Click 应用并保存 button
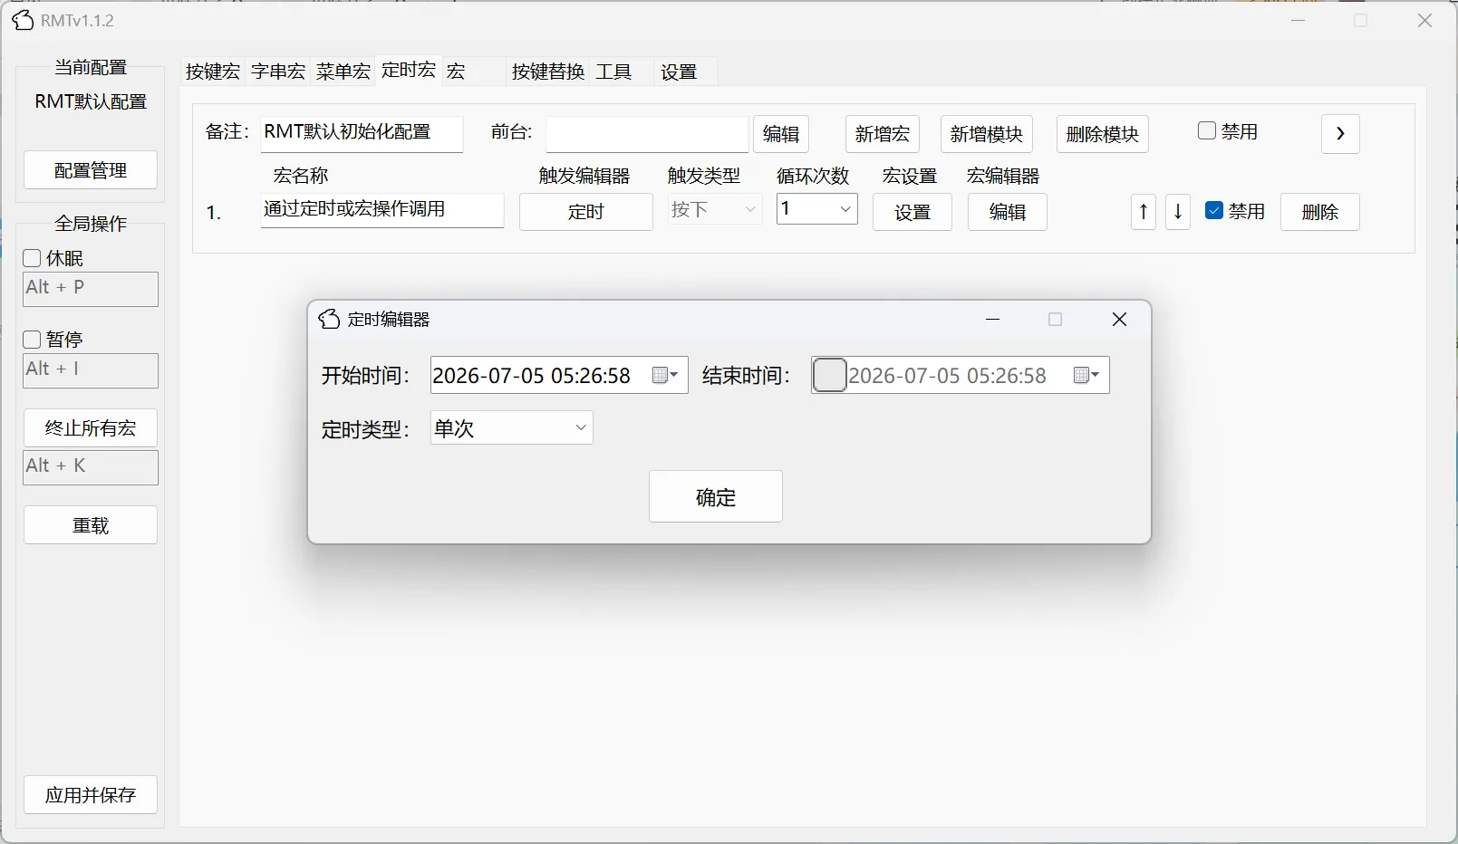Viewport: 1458px width, 844px height. [91, 795]
